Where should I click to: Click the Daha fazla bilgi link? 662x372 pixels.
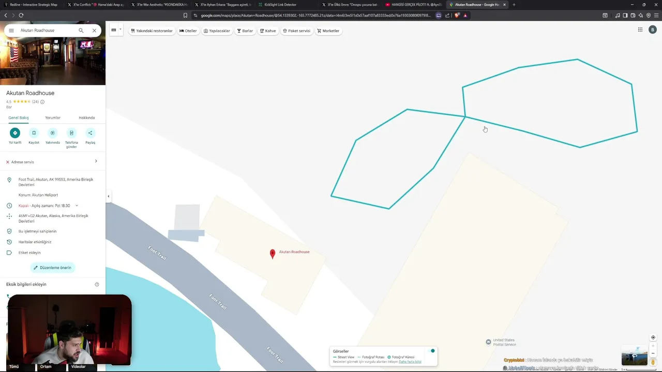[x=410, y=362]
